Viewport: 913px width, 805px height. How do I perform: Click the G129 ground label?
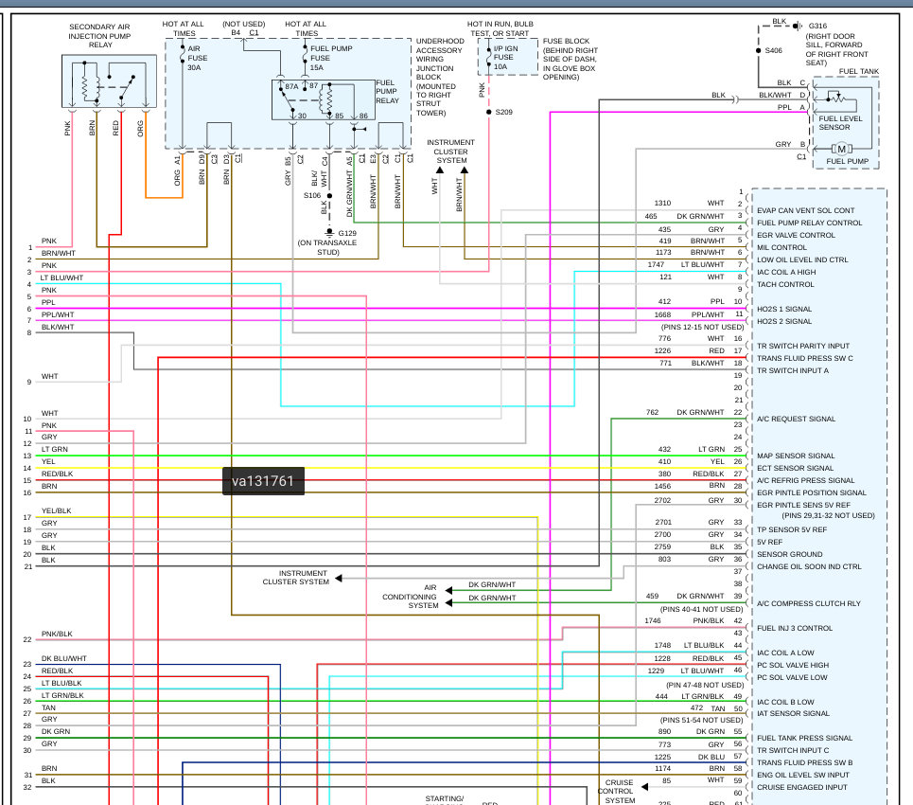pyautogui.click(x=347, y=233)
